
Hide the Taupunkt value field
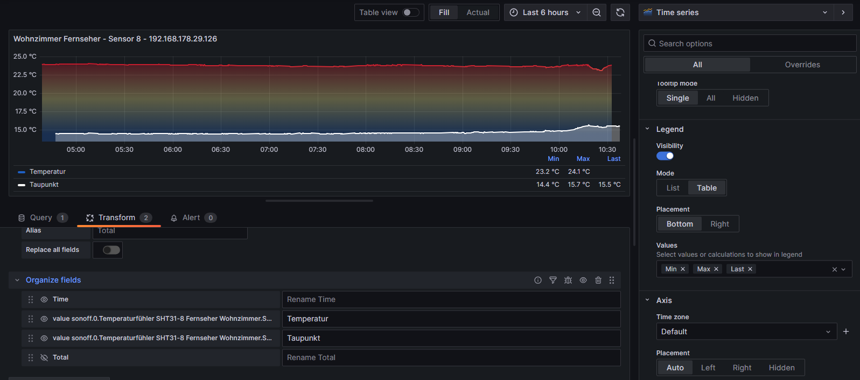(x=44, y=338)
